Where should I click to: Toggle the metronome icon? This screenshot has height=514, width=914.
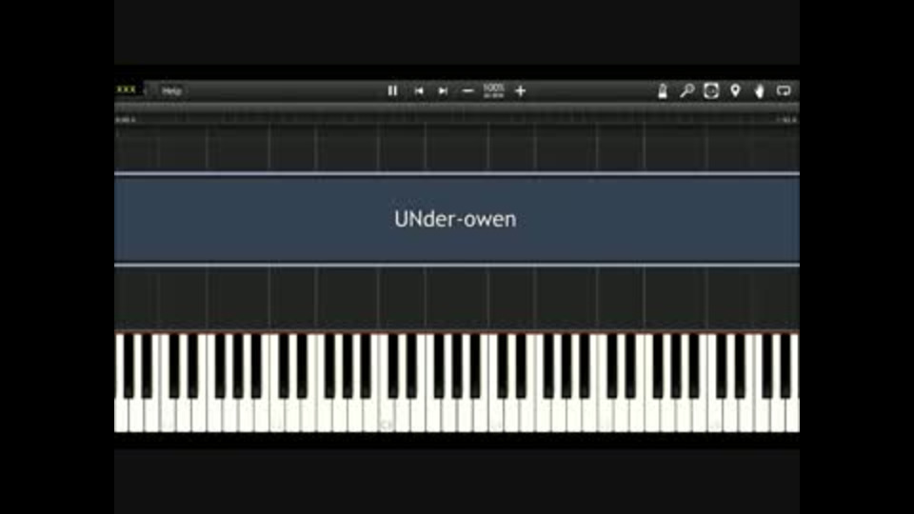click(663, 91)
